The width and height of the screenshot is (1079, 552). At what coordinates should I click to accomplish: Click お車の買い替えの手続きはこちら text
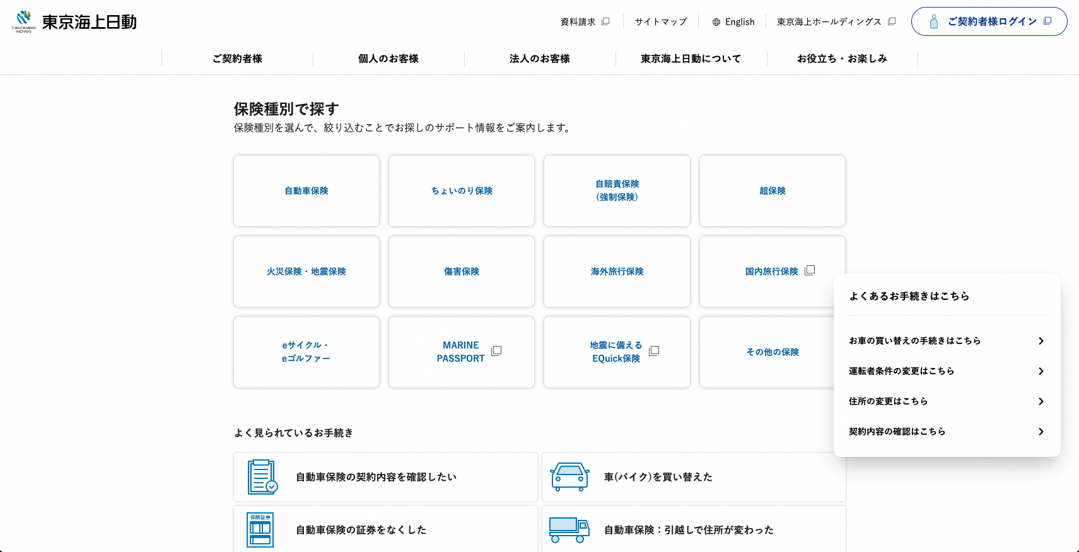914,341
